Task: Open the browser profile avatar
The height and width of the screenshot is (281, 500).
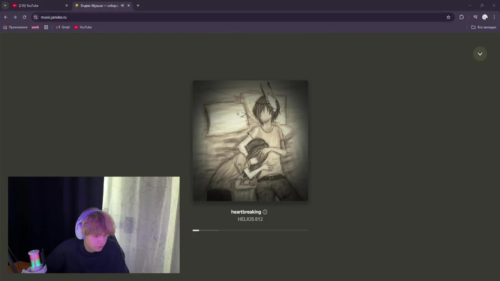Action: coord(485,17)
